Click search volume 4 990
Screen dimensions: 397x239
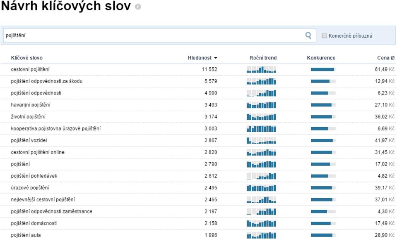pos(211,93)
